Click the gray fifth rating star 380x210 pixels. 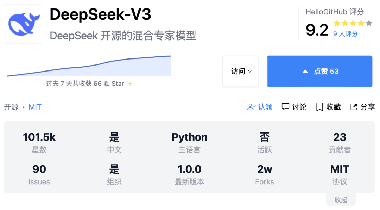(x=368, y=23)
